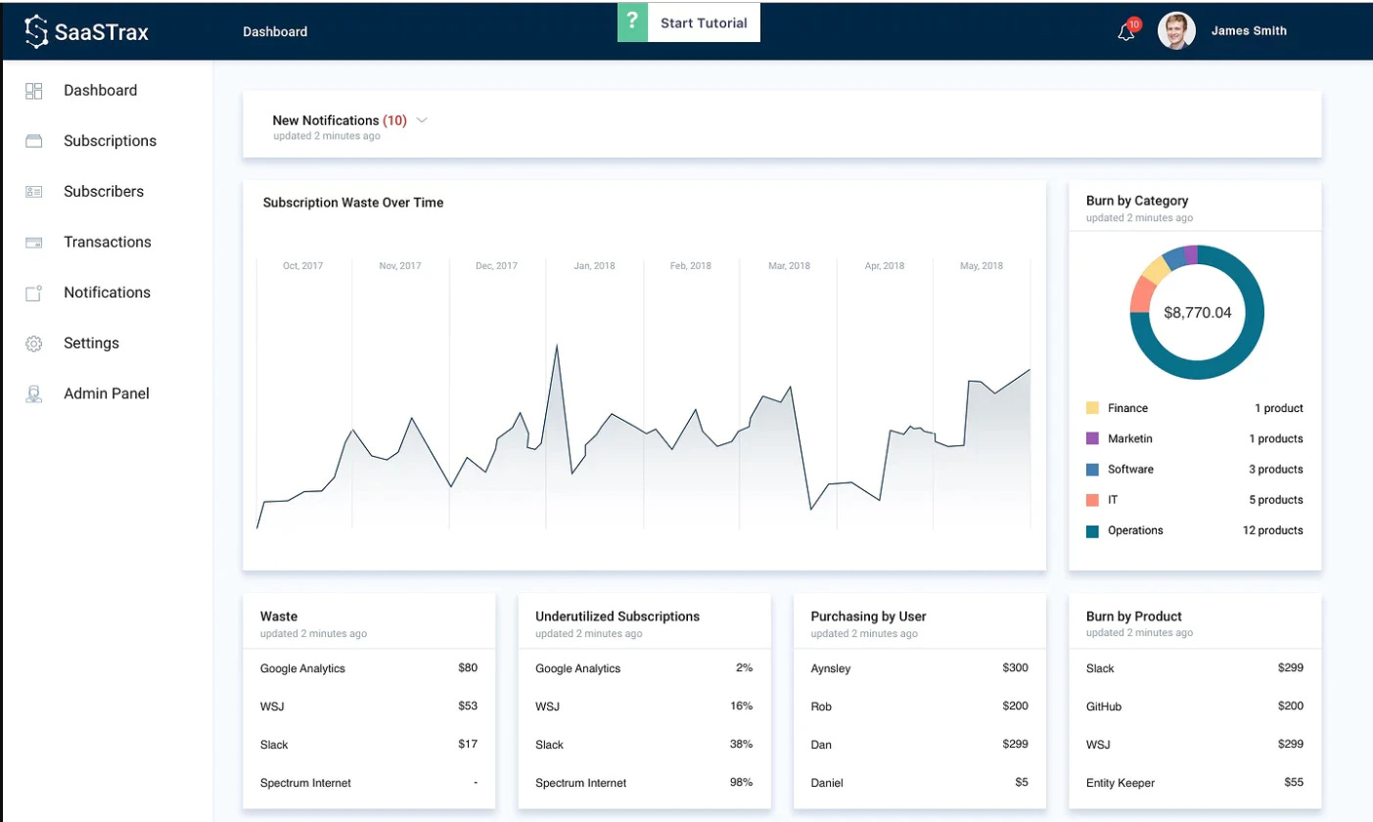Click the SaaSTrax logo
The image size is (1373, 822).
point(88,30)
